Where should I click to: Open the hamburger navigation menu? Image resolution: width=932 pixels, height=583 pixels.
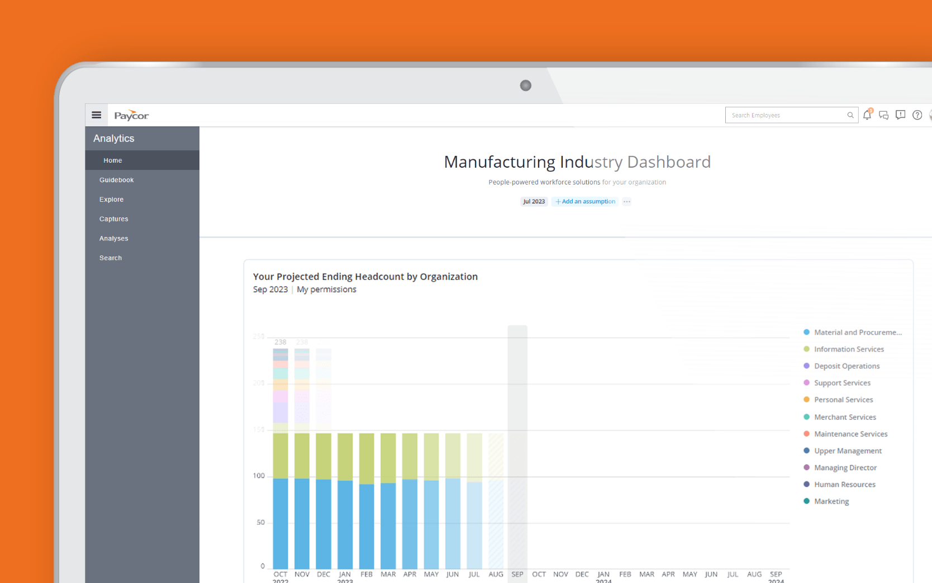pyautogui.click(x=97, y=115)
